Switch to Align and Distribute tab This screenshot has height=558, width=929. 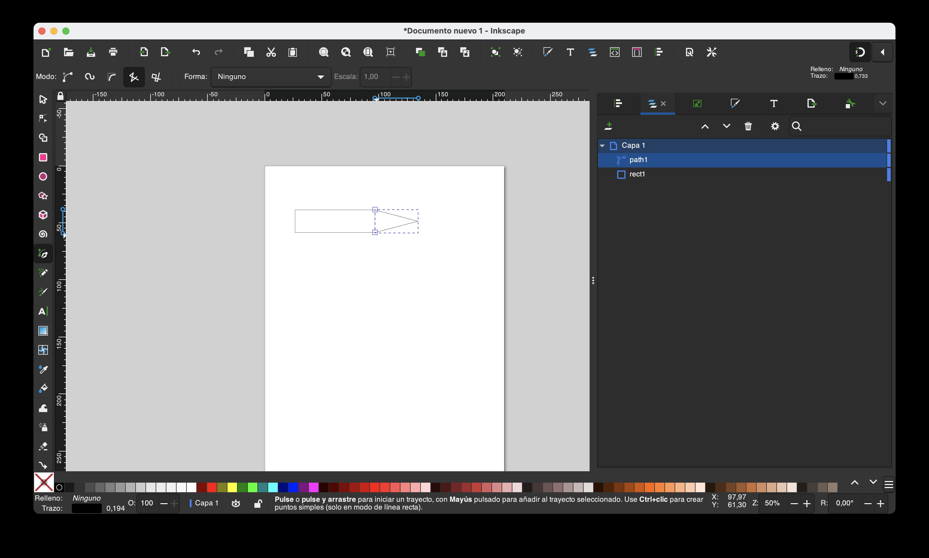point(618,103)
